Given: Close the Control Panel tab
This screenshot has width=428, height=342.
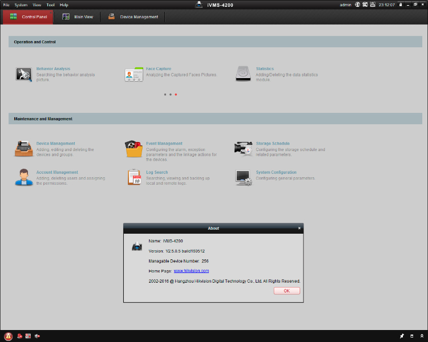Looking at the screenshot, I should pyautogui.click(x=51, y=13).
